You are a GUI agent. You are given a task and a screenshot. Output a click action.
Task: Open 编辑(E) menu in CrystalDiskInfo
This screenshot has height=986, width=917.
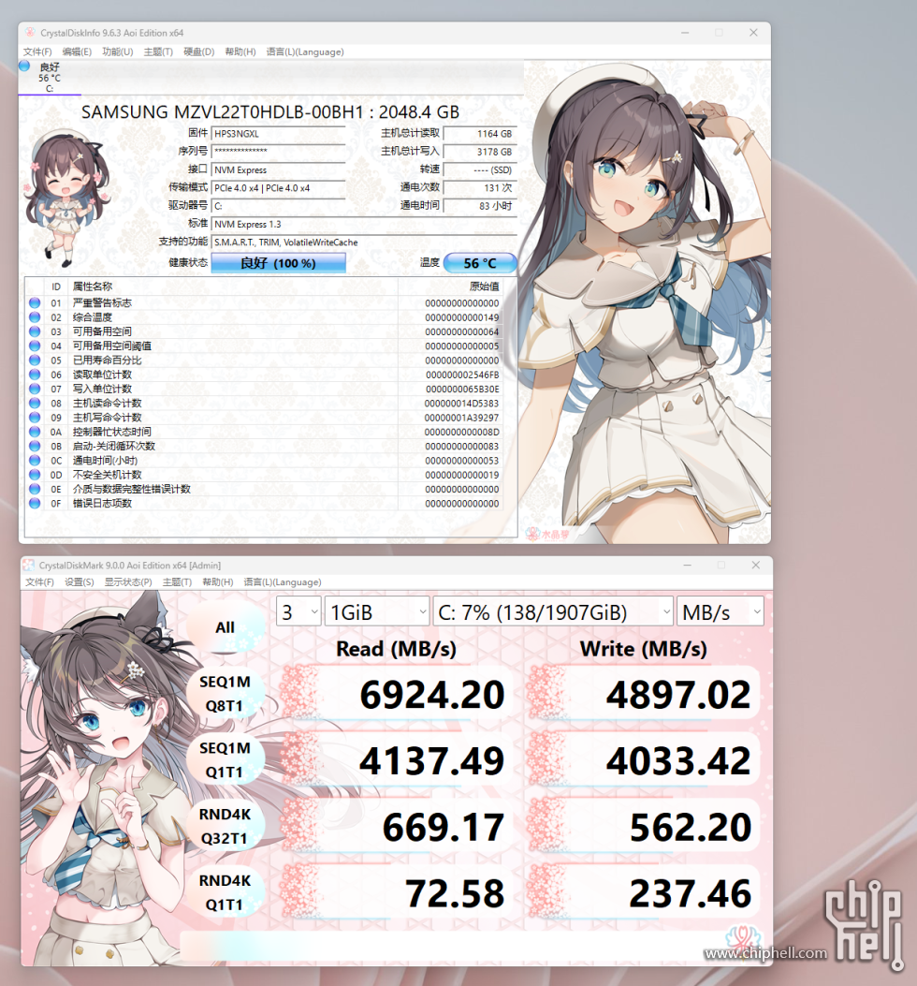click(x=77, y=52)
